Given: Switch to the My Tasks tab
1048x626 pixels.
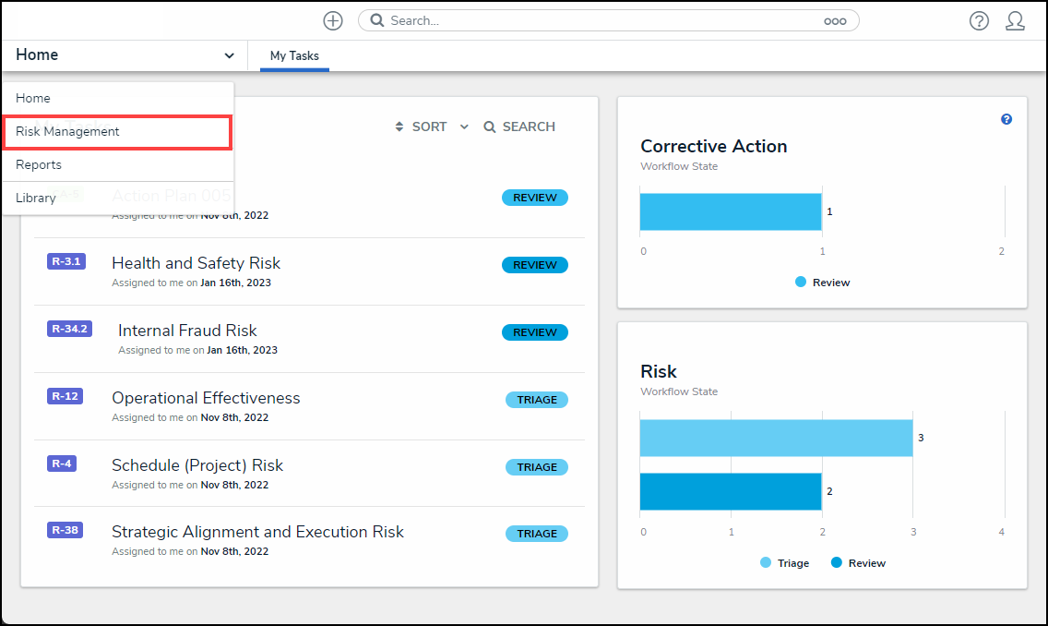Looking at the screenshot, I should coord(294,55).
